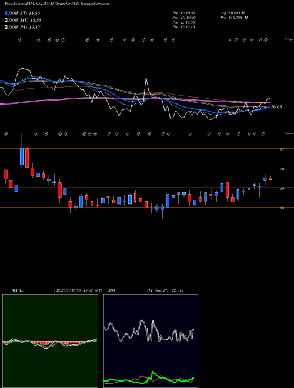Screen dimensions: 294x388
Task: Click the tall blue candlestick near 21
Action: [22, 156]
